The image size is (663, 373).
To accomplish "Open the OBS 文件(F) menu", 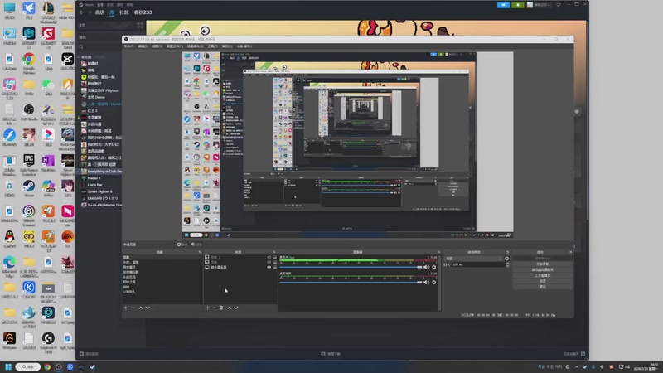I will [129, 46].
